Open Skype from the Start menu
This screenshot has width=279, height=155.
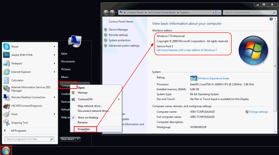tap(15, 47)
